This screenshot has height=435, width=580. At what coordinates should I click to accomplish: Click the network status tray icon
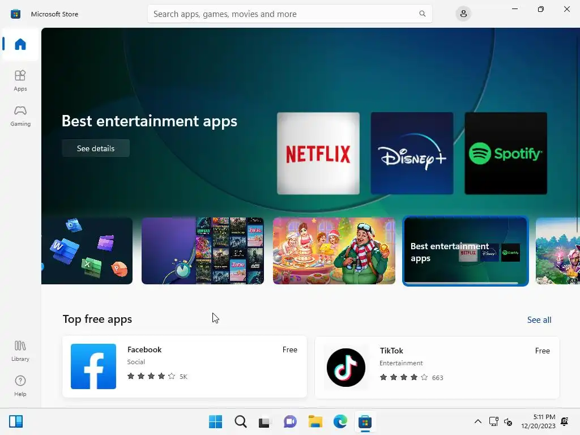(494, 421)
